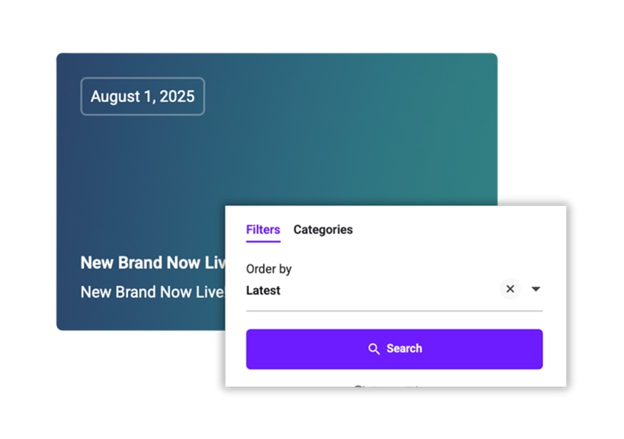Expand the Order by dropdown arrow
624x439 pixels.
point(536,289)
